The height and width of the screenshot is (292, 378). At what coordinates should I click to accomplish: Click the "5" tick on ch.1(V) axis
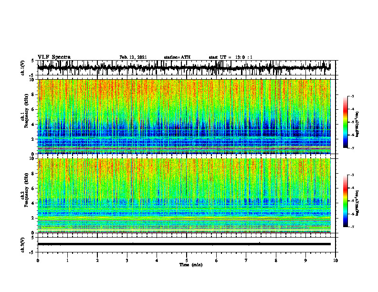click(33, 61)
